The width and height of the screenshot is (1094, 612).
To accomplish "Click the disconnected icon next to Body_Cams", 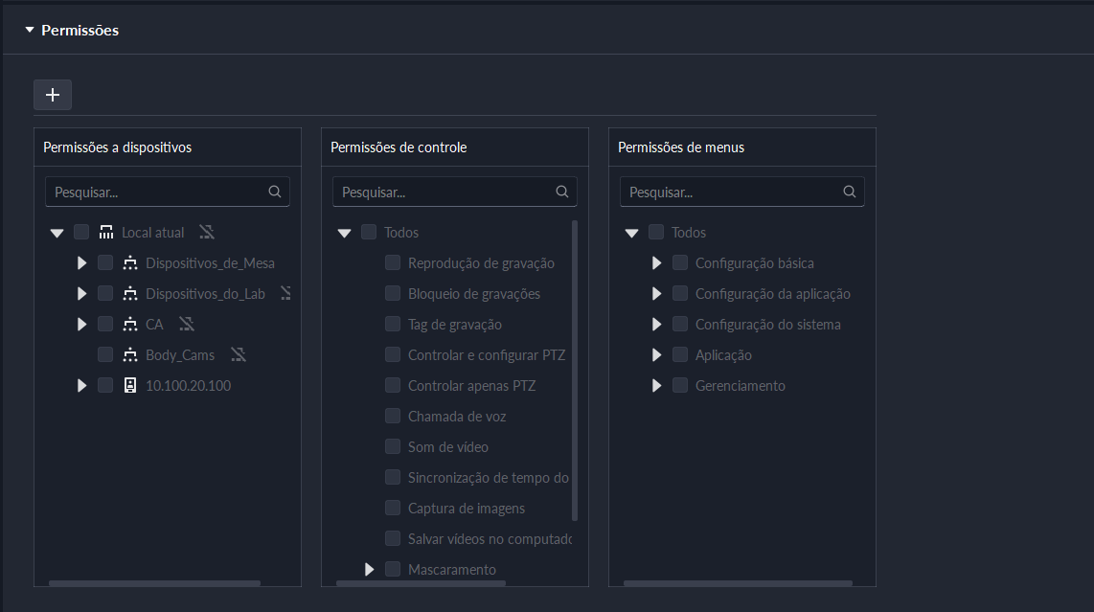I will (x=239, y=355).
